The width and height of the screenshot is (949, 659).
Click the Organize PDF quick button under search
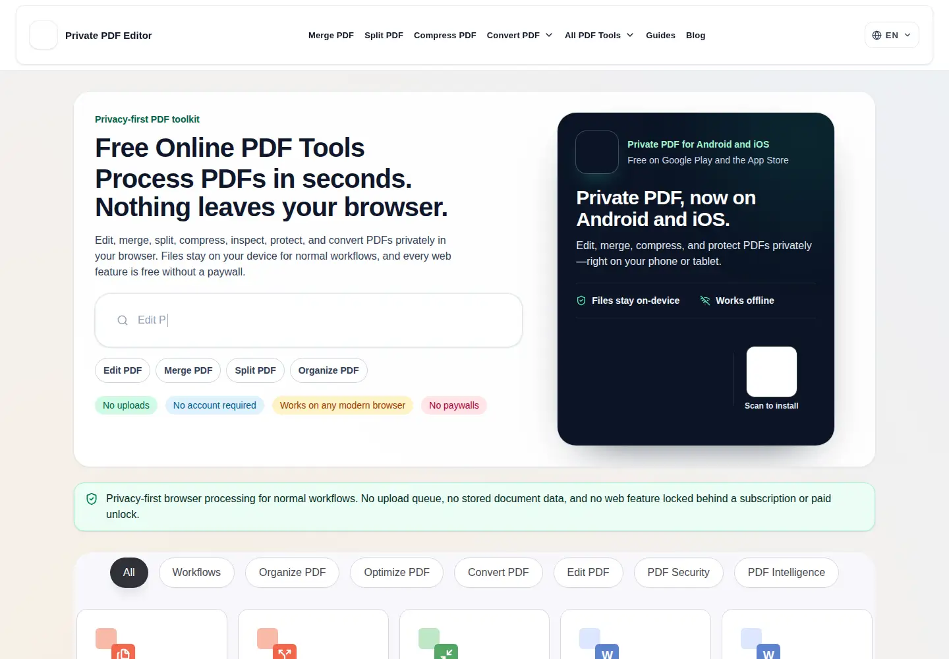[x=329, y=370]
